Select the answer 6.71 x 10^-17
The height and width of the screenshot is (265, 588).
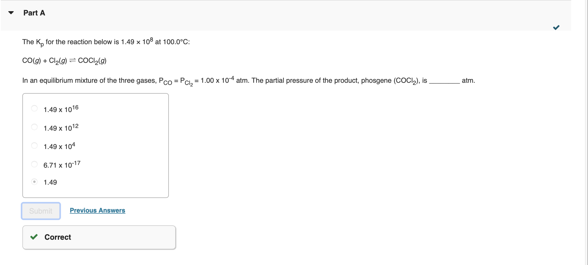pos(62,165)
